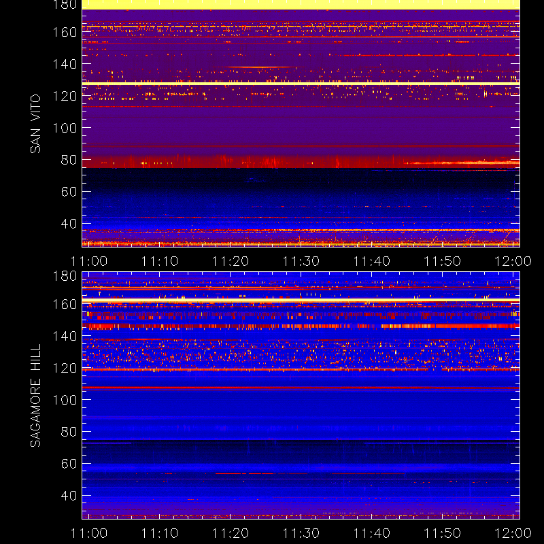Click the SAGAMORE HILL axis title
Viewport: 544px width, 544px height.
[x=35, y=396]
